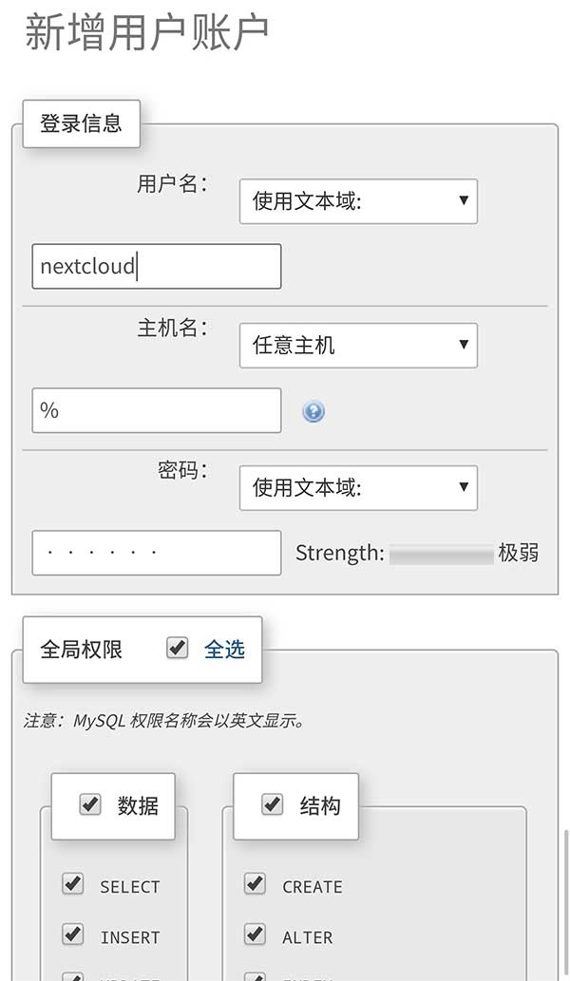Click the masked password input field

tap(155, 553)
